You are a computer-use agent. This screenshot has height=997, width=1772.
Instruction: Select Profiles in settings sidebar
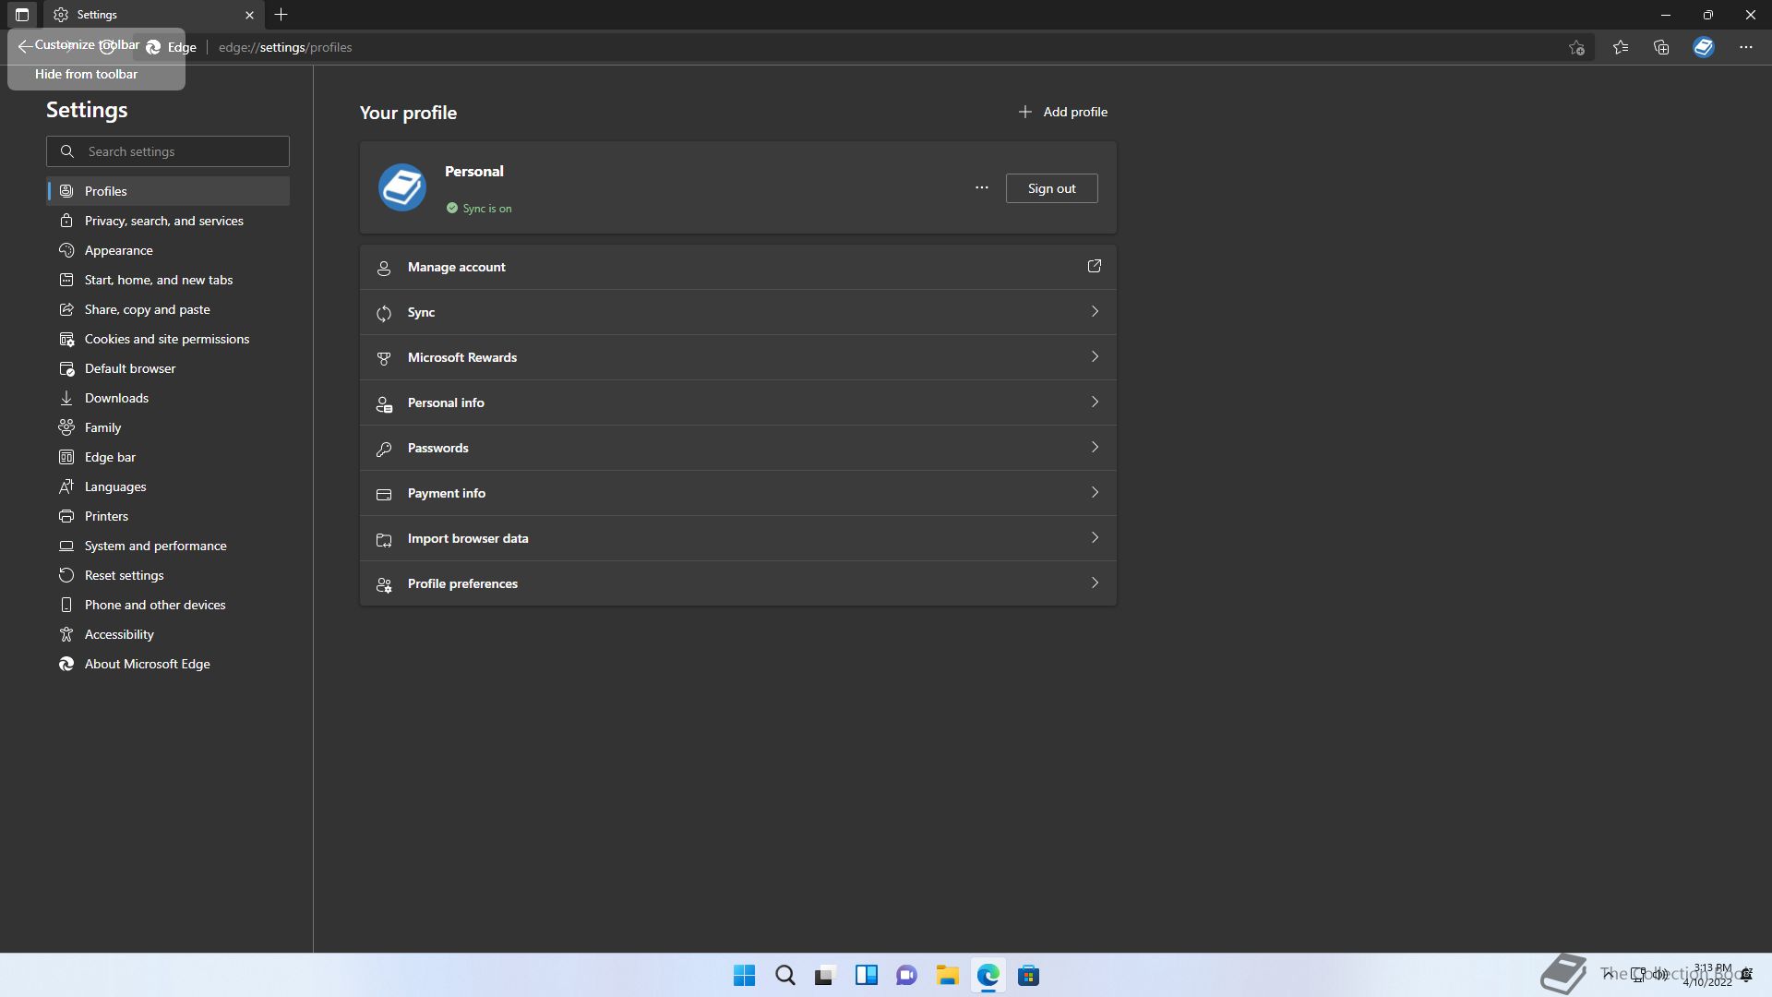[168, 191]
